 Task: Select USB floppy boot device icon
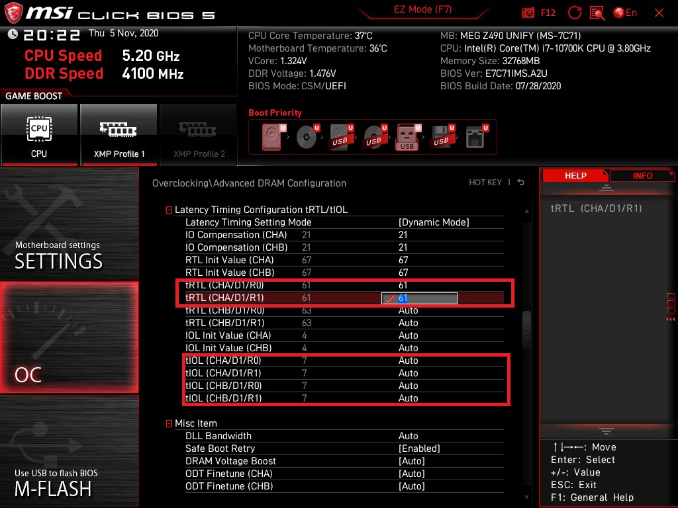442,137
